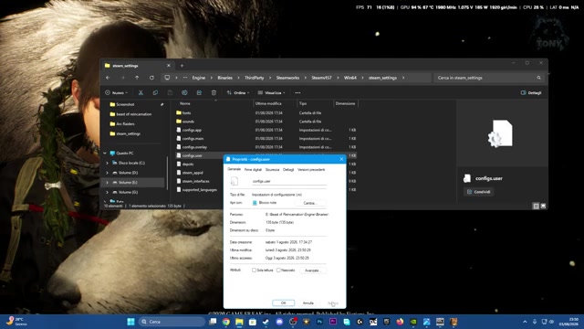Image resolution: width=584 pixels, height=329 pixels.
Task: Expand Volume (E:) in sidebar
Action: click(108, 183)
